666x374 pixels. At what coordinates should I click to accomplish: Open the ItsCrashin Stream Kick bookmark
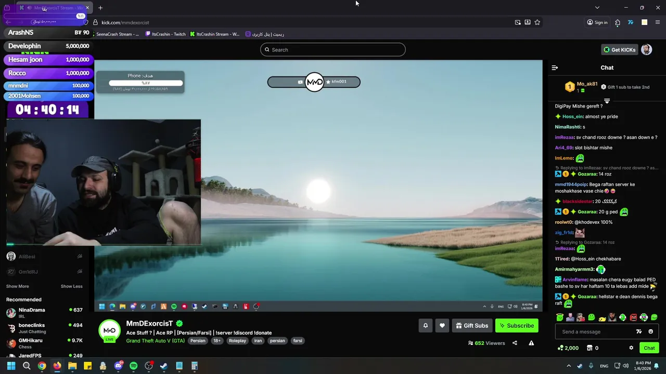click(214, 34)
